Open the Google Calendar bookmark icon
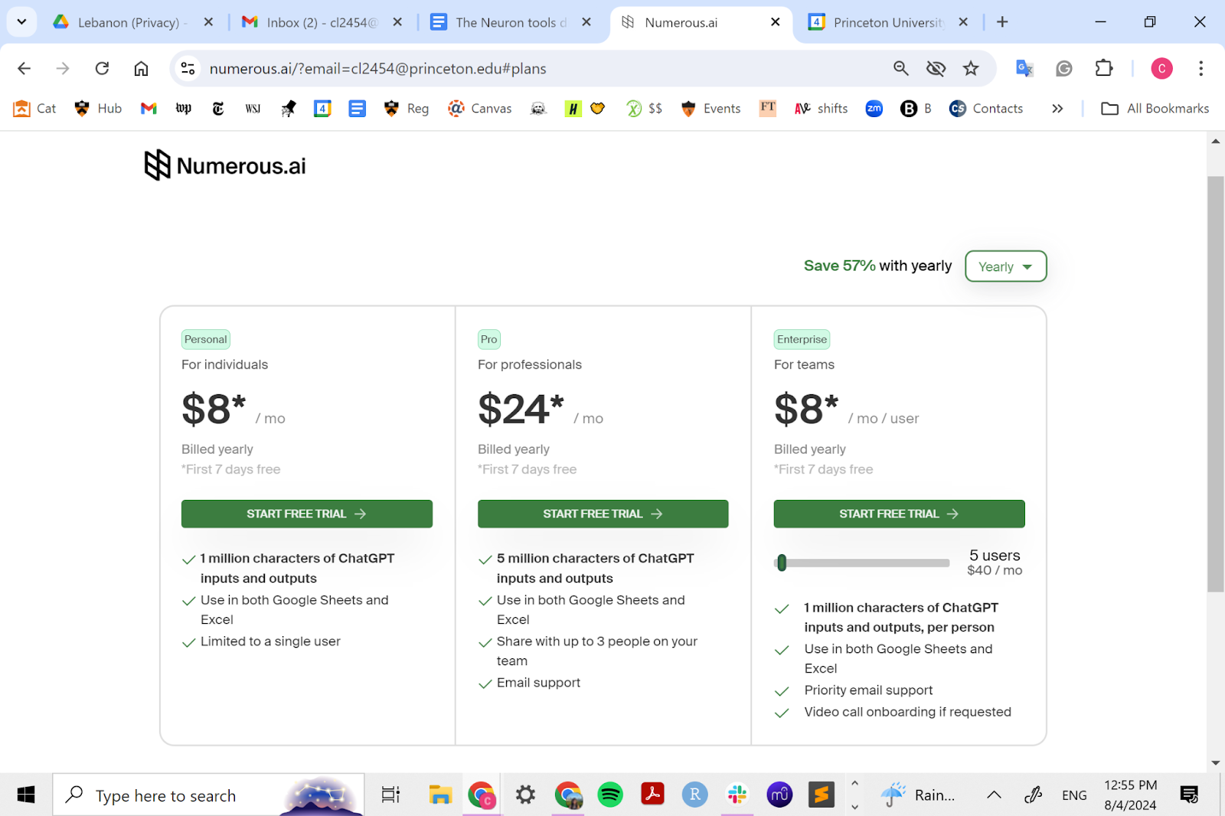This screenshot has height=816, width=1225. click(322, 109)
